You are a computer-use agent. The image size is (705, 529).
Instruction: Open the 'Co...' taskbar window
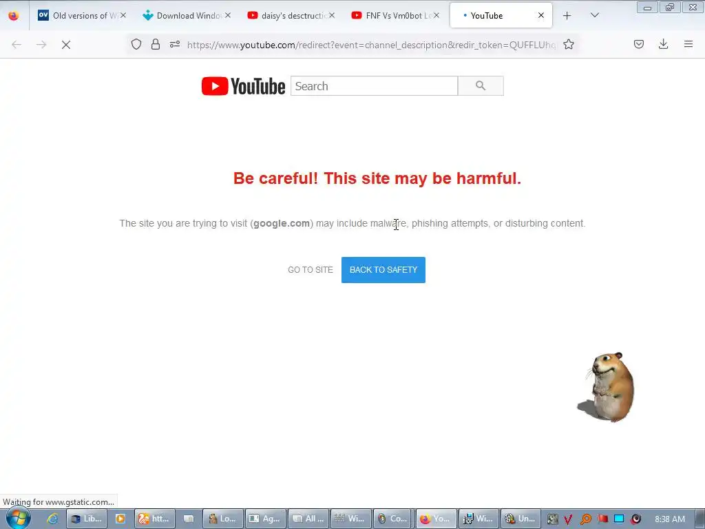[x=393, y=519]
